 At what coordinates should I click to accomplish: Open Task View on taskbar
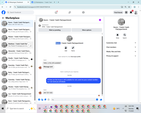click(39, 108)
